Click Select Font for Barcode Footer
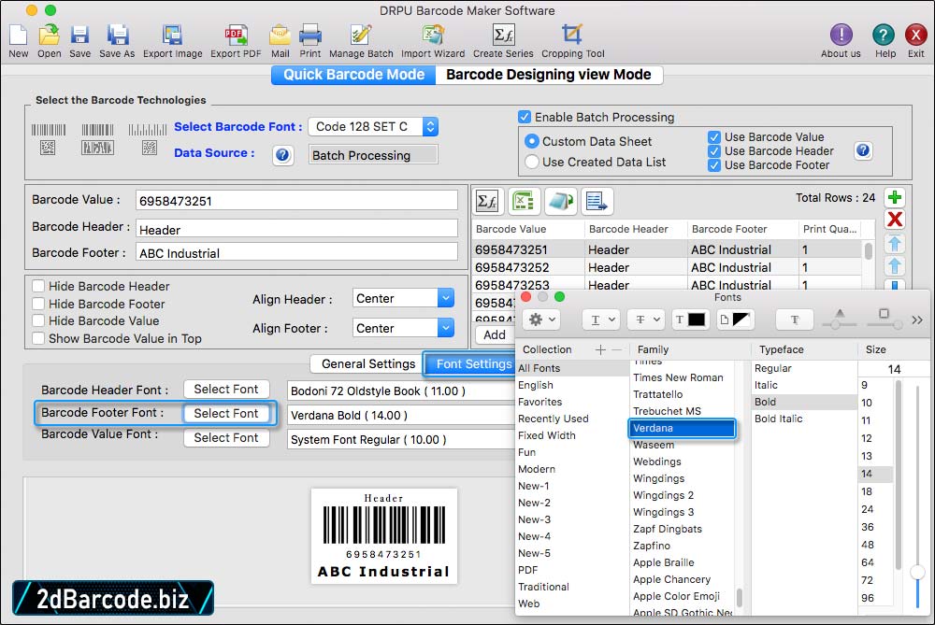 coord(226,414)
